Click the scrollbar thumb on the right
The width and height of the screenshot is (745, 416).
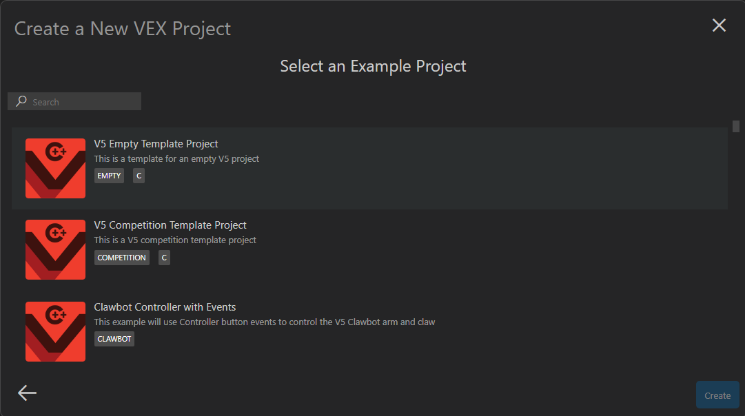735,127
